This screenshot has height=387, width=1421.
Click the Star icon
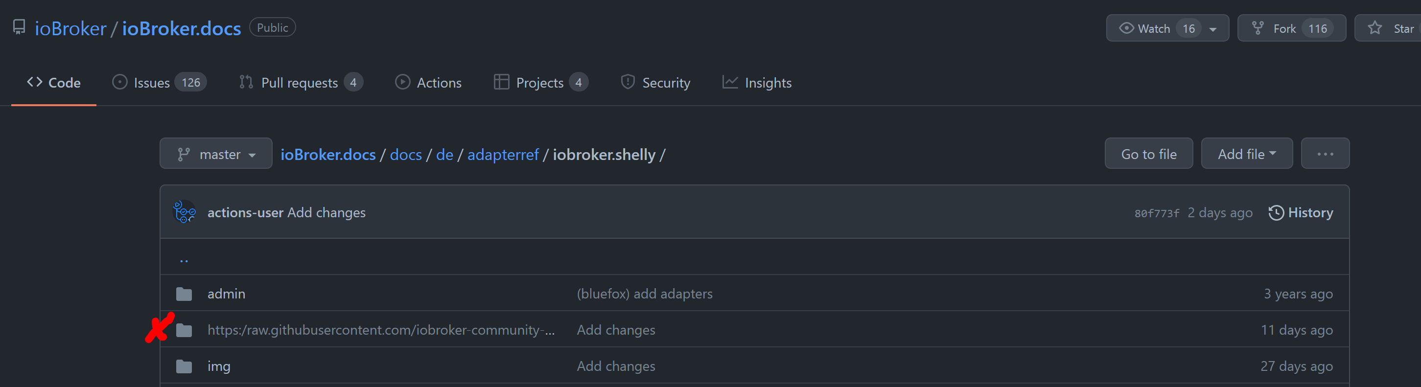[1374, 28]
